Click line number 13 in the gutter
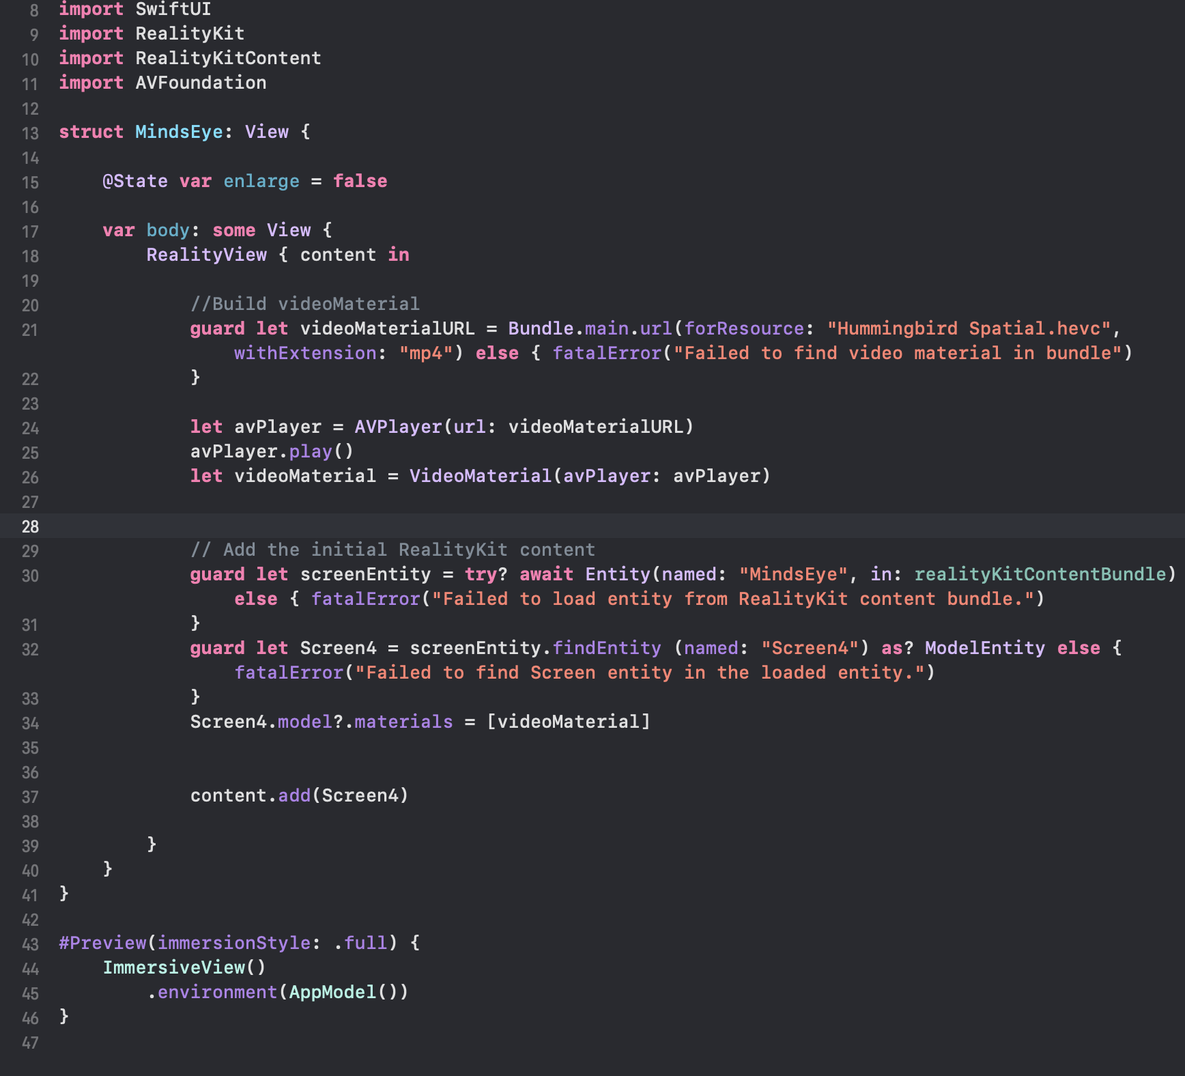 pyautogui.click(x=30, y=133)
